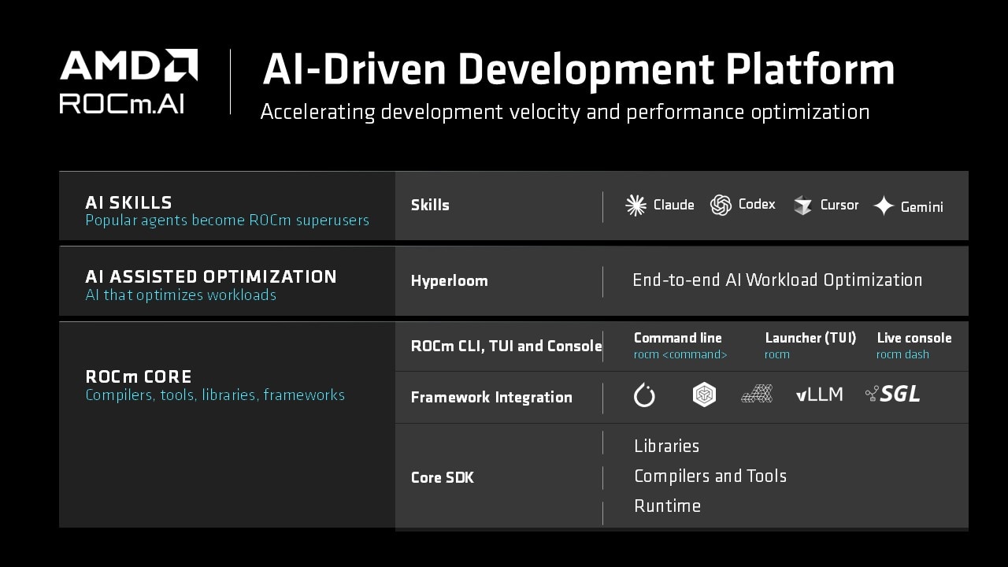
Task: Click the "Libraries" entry
Action: pyautogui.click(x=666, y=447)
